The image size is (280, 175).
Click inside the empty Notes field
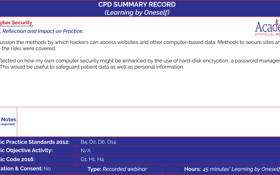click(148, 122)
